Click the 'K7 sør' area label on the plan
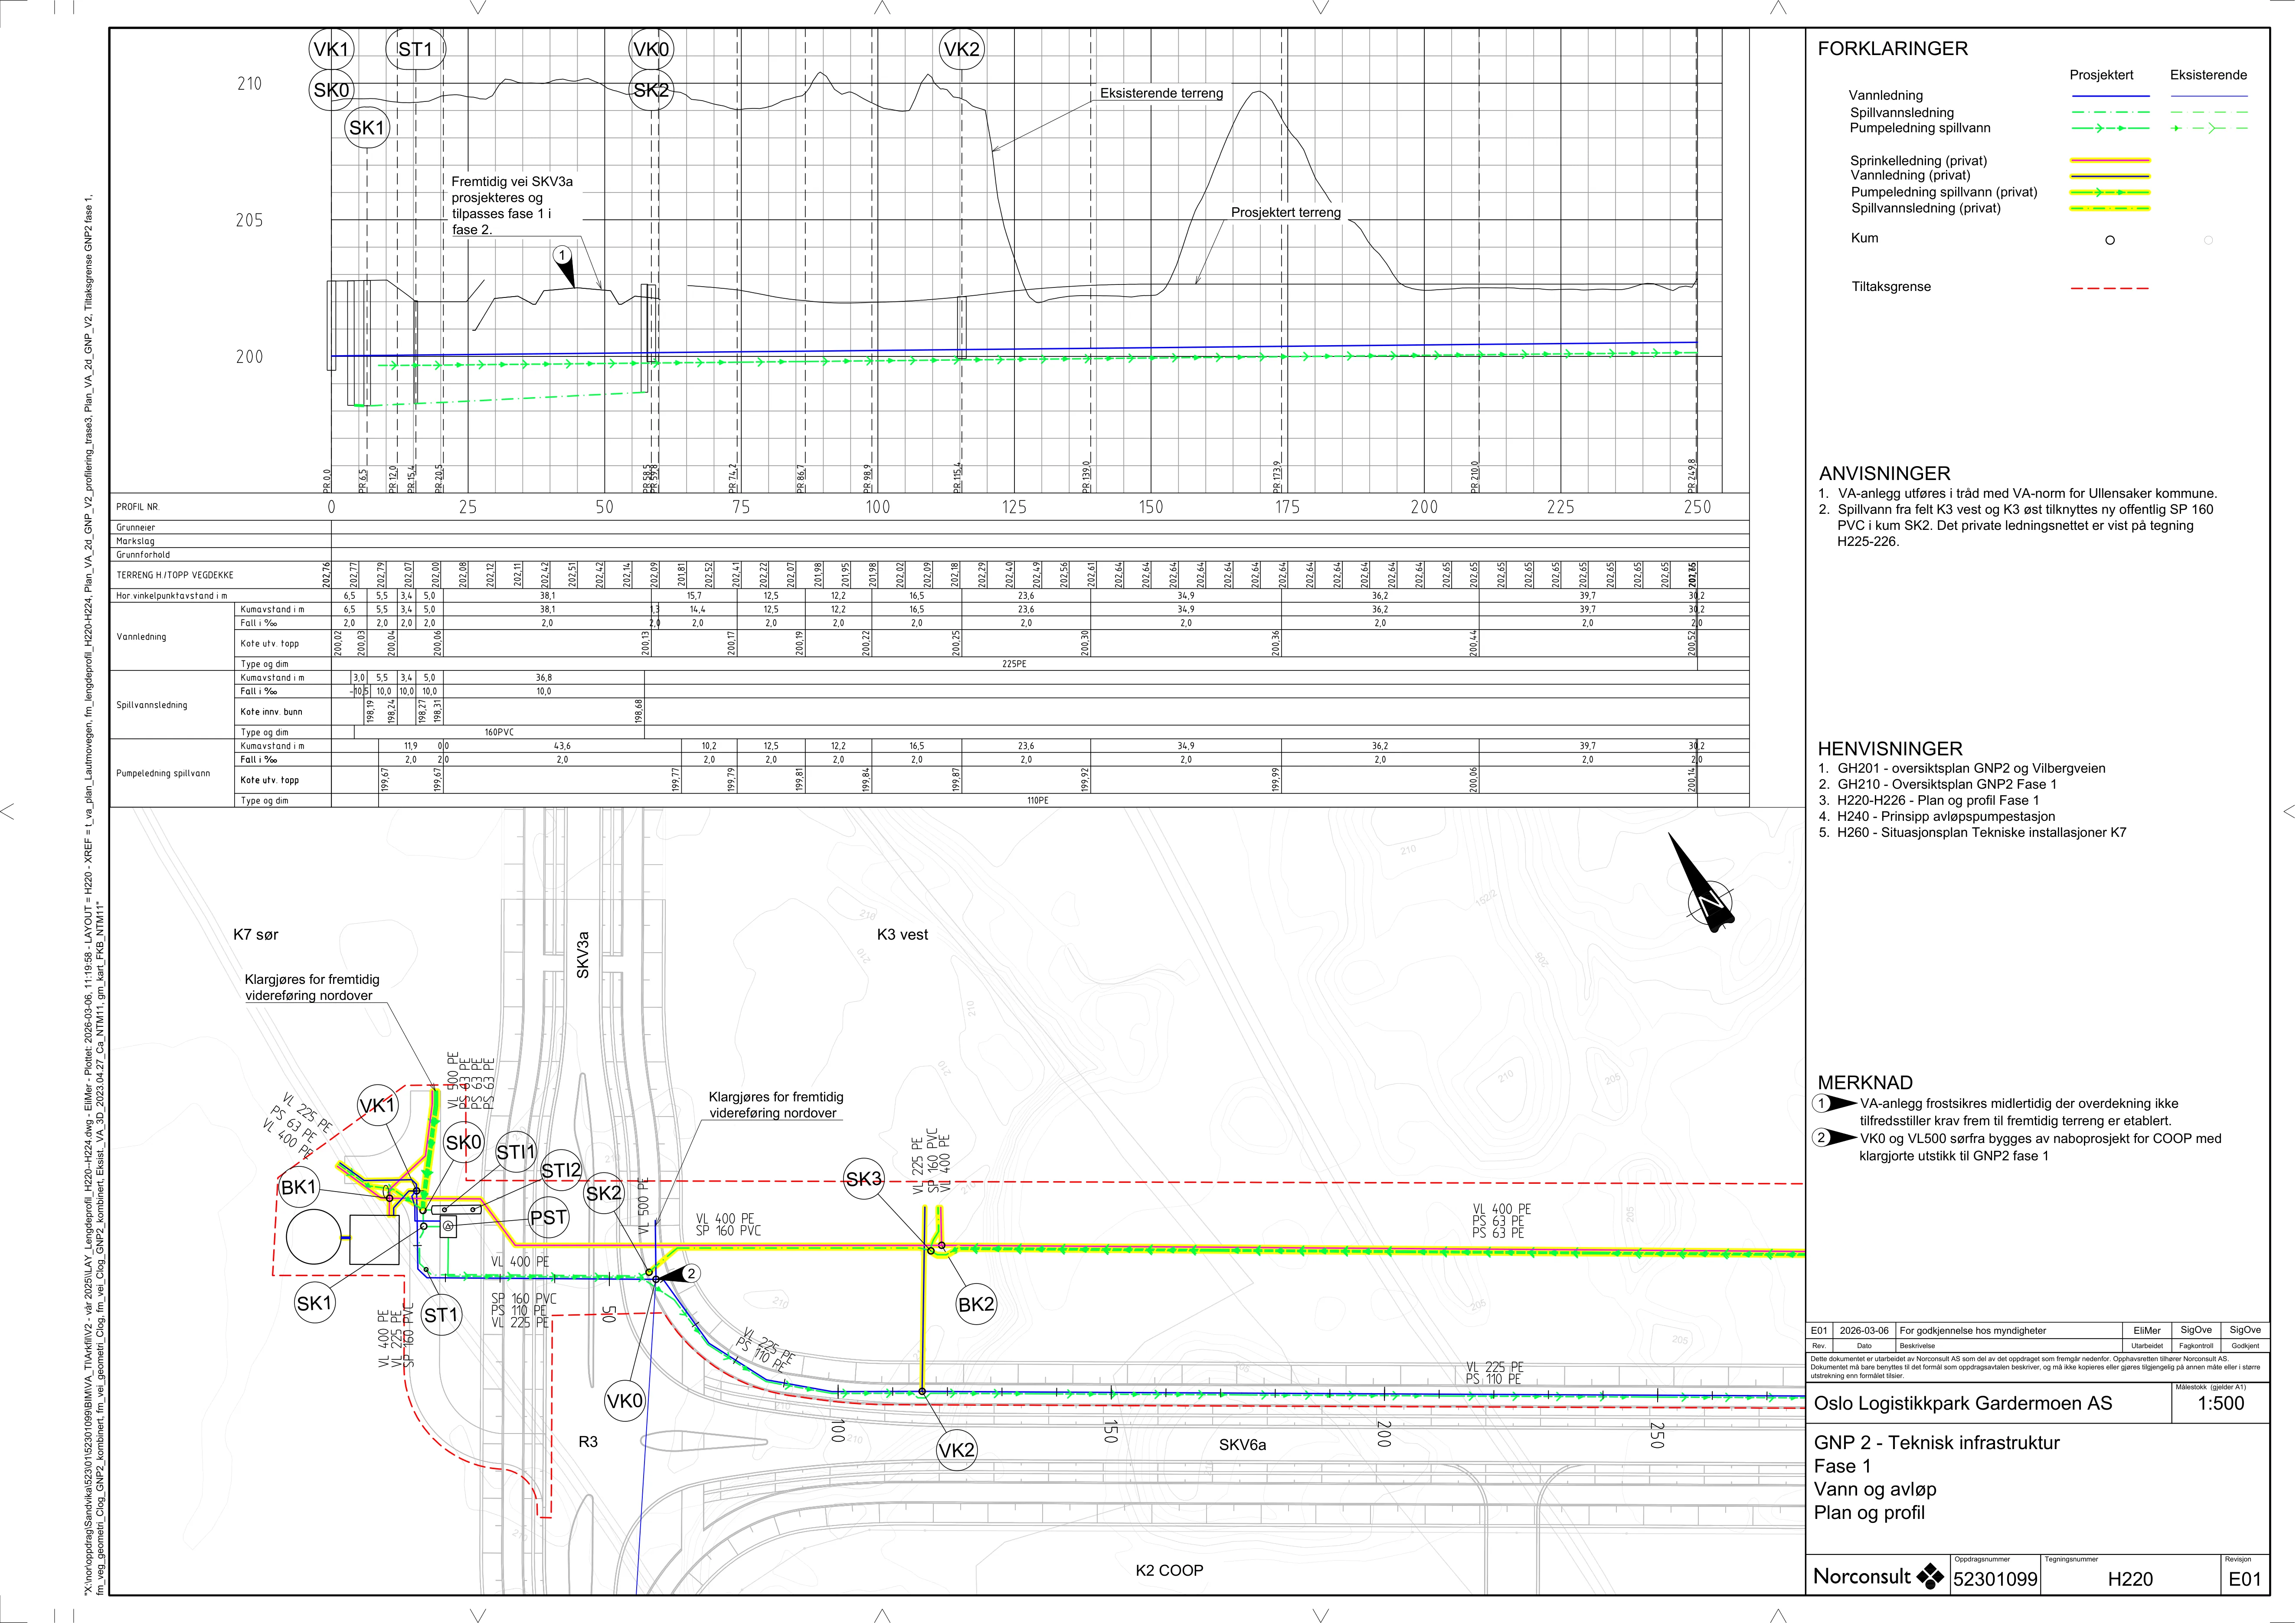This screenshot has height=1623, width=2296. [256, 935]
